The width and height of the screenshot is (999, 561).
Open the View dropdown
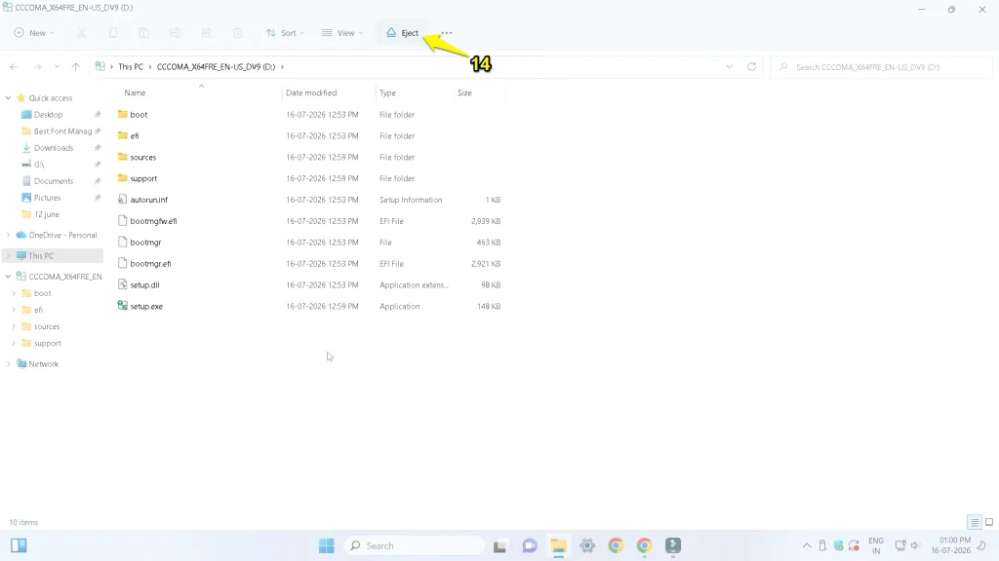(x=342, y=33)
